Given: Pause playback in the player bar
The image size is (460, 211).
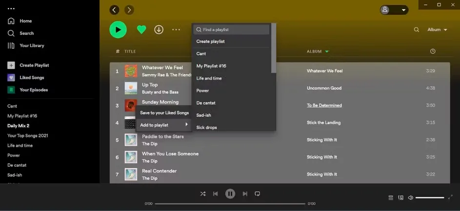Looking at the screenshot, I should (230, 193).
